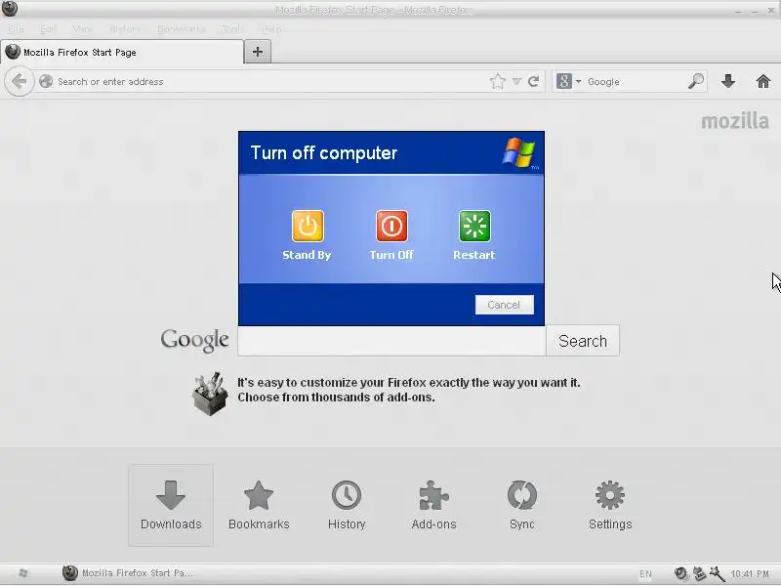Open the Edit menu
Image resolution: width=781 pixels, height=586 pixels.
tap(48, 29)
